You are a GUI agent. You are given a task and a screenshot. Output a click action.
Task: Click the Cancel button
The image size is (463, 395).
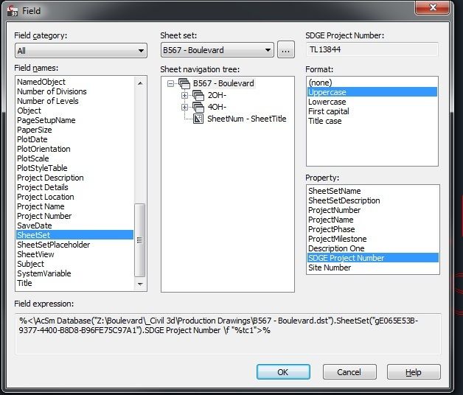point(349,372)
